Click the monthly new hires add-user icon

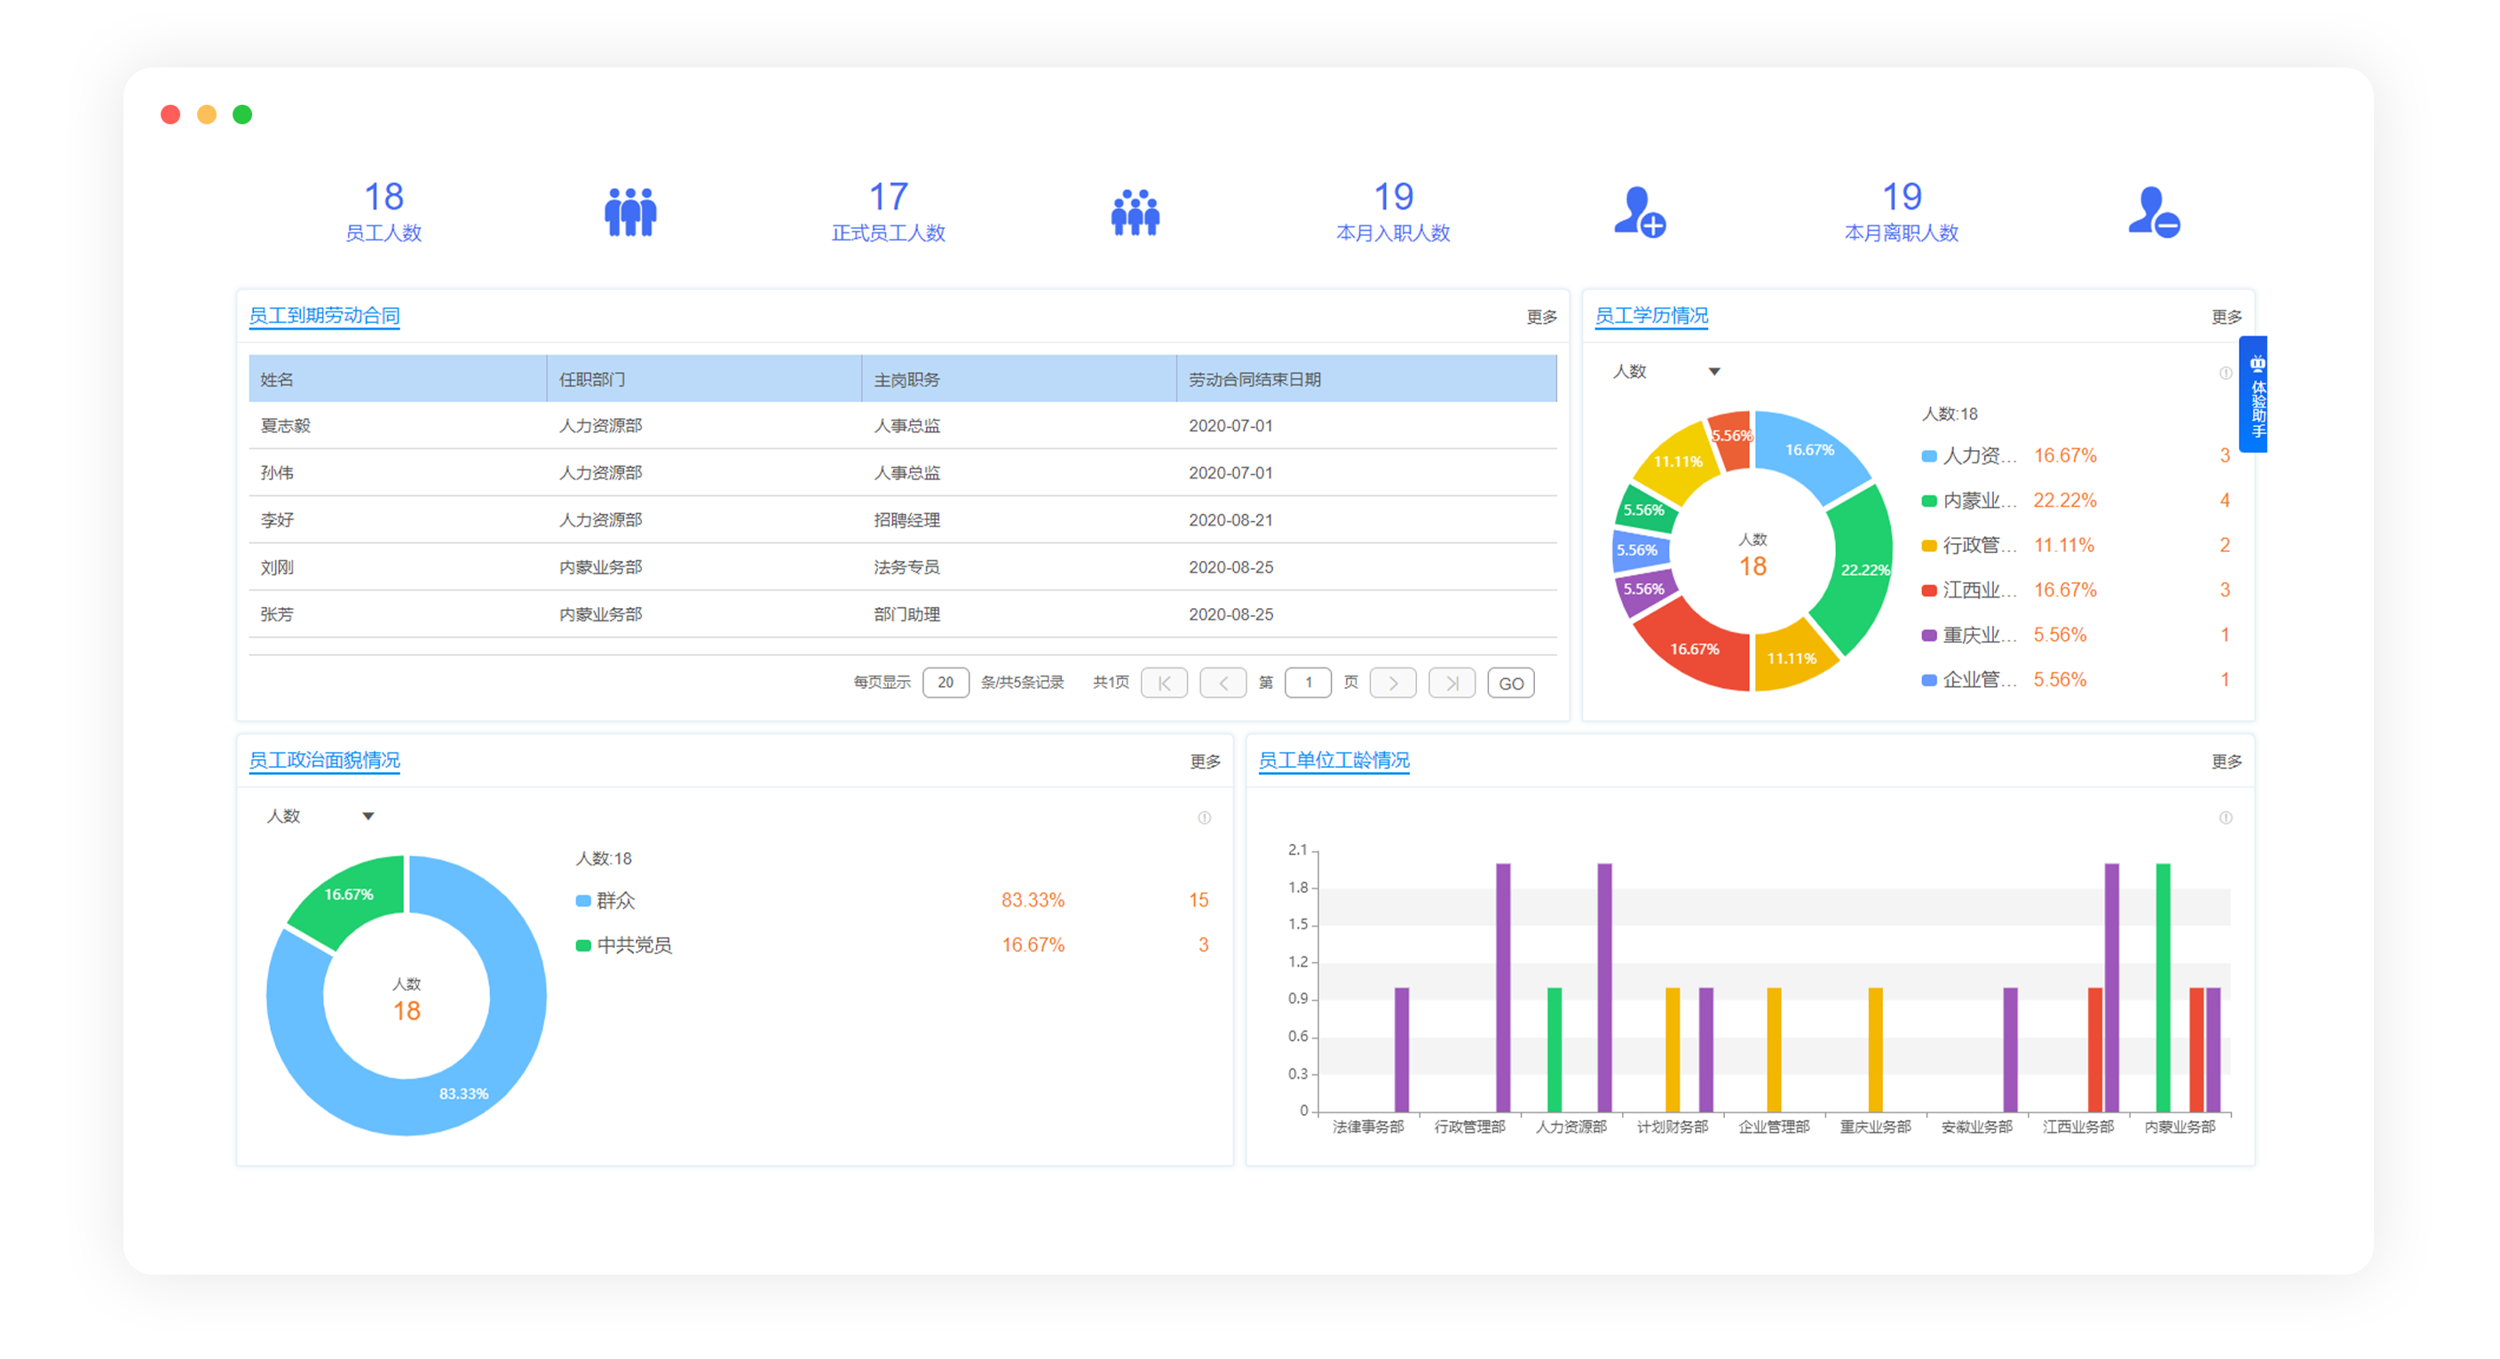point(1639,212)
